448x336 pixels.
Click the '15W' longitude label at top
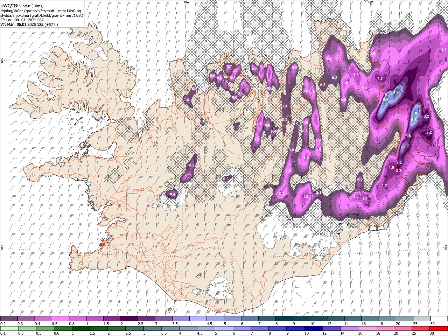[x=371, y=1]
